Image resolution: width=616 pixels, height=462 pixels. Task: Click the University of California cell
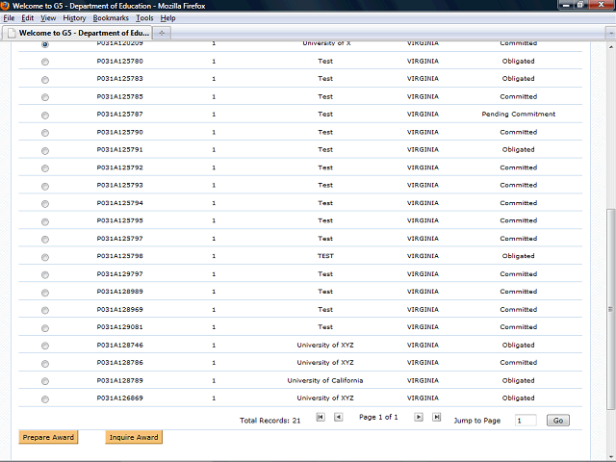pos(325,381)
